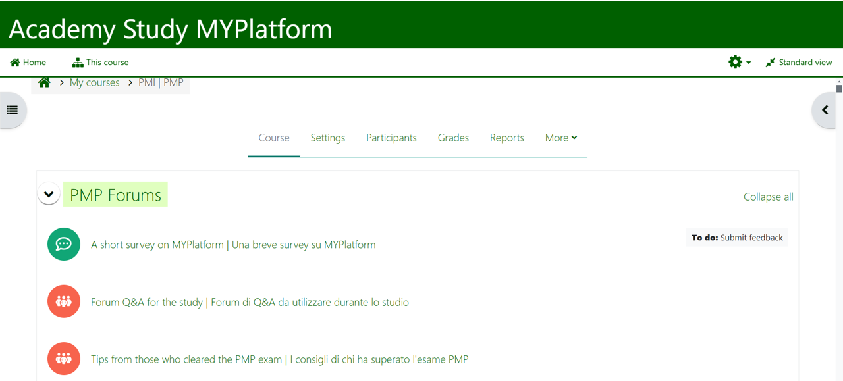843x381 pixels.
Task: Click the Home navbar link
Action: [28, 63]
